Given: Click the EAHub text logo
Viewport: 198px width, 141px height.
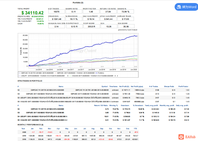Looking at the screenshot, I should (190, 137).
